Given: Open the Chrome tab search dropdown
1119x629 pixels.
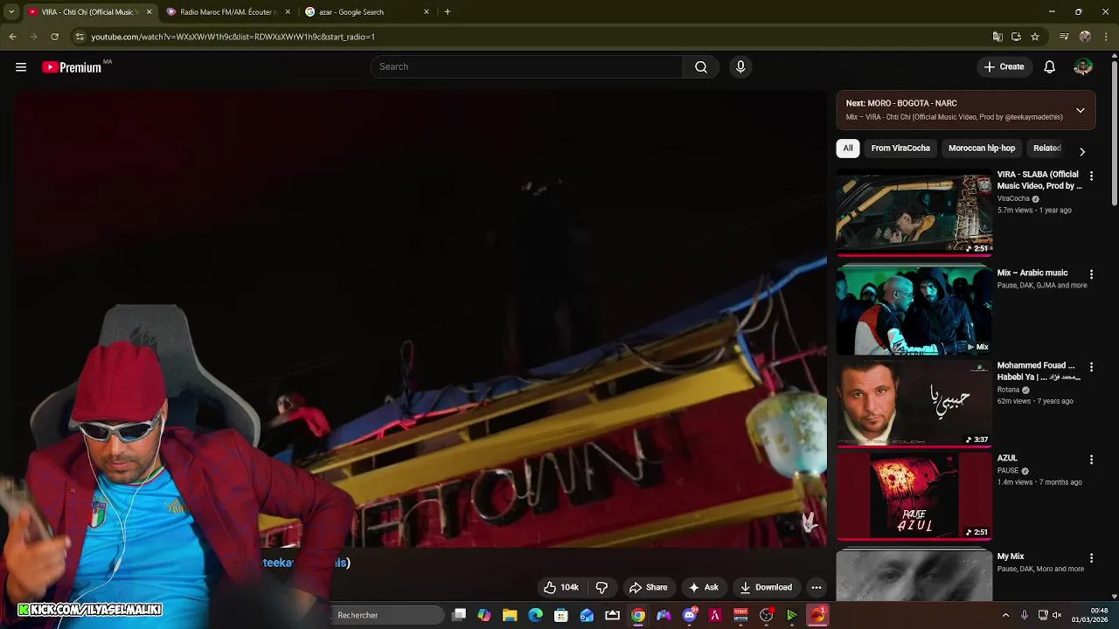Looking at the screenshot, I should tap(11, 12).
